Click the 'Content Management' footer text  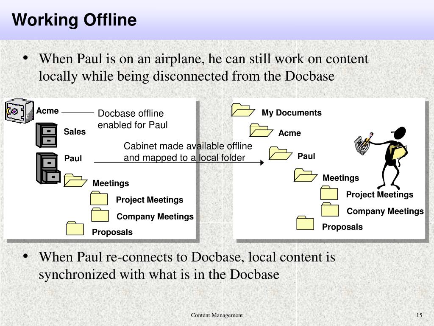(x=217, y=315)
